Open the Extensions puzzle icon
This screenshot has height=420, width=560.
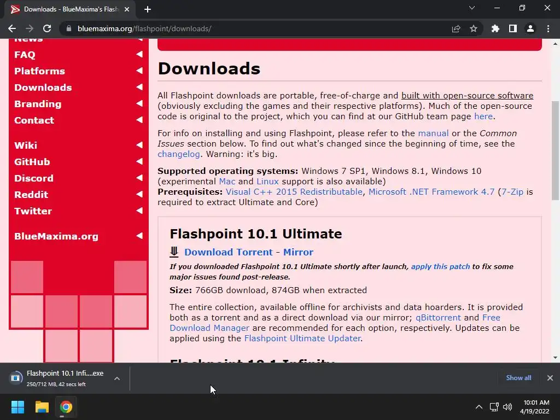pyautogui.click(x=495, y=28)
